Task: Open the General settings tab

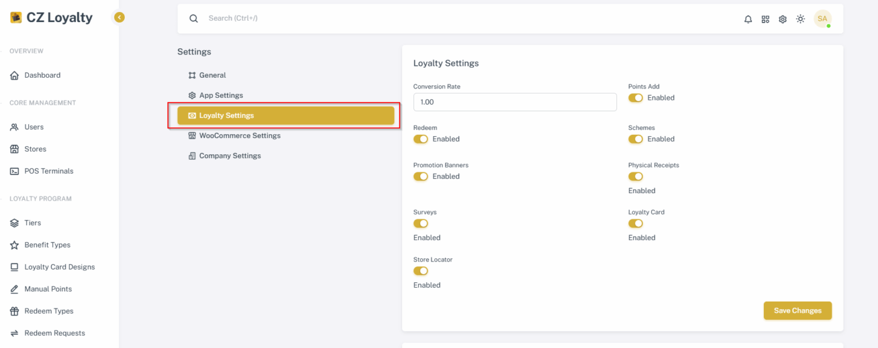Action: [x=285, y=75]
